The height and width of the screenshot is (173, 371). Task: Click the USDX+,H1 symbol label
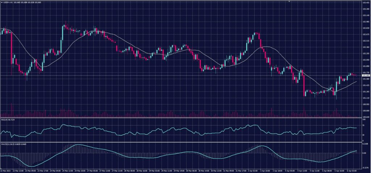(9, 2)
